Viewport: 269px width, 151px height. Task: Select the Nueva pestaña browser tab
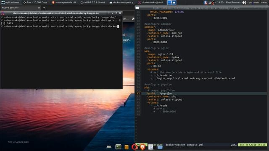20,8
